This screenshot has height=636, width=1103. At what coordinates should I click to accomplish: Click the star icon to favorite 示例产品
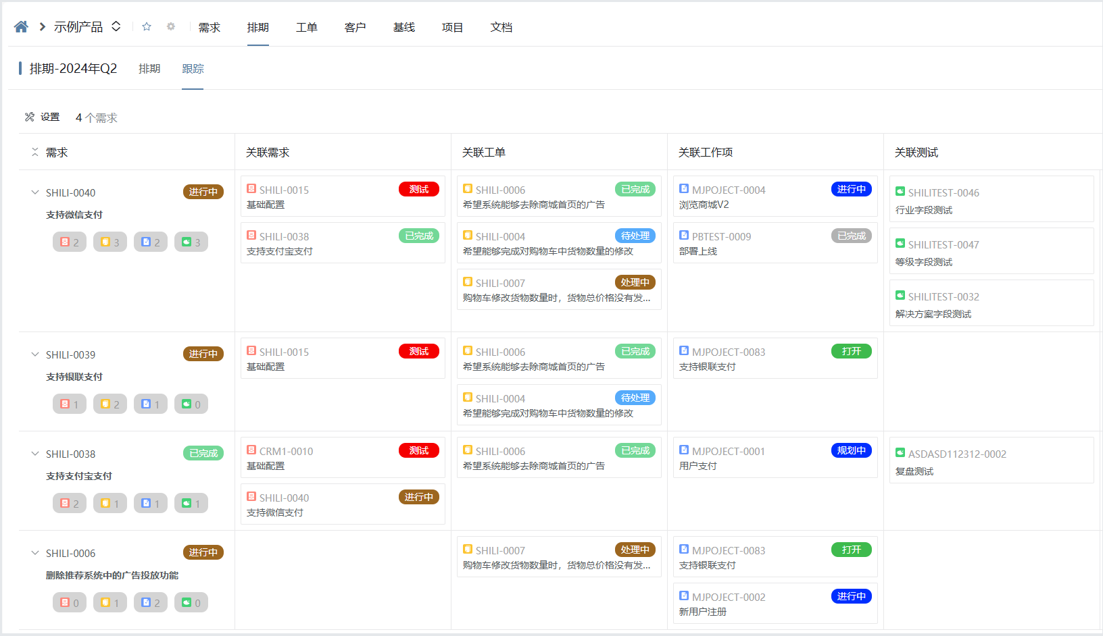pos(147,26)
